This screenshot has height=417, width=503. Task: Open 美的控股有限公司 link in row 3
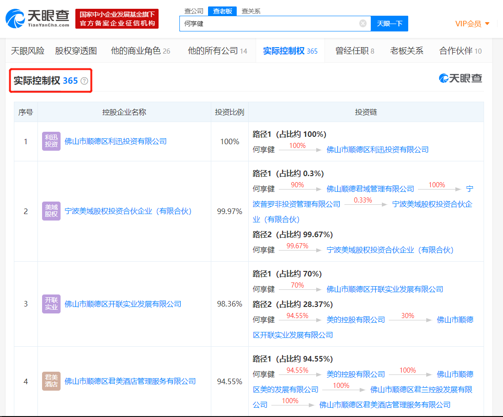[x=356, y=320]
